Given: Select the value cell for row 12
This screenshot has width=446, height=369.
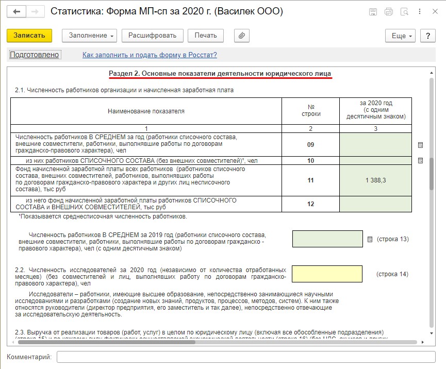Looking at the screenshot, I should coord(375,204).
